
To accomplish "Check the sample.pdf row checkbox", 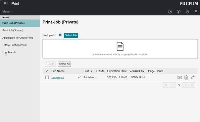I will [47, 77].
